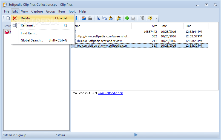Choose Rename... from the Edit menu
Screen dimensions: 221x140
pyautogui.click(x=43, y=25)
